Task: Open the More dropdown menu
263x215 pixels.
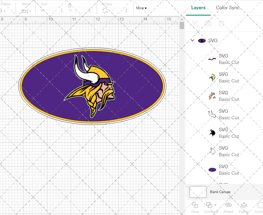Action: 141,8
